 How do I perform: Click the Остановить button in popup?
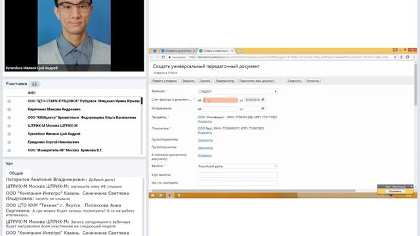[395, 191]
